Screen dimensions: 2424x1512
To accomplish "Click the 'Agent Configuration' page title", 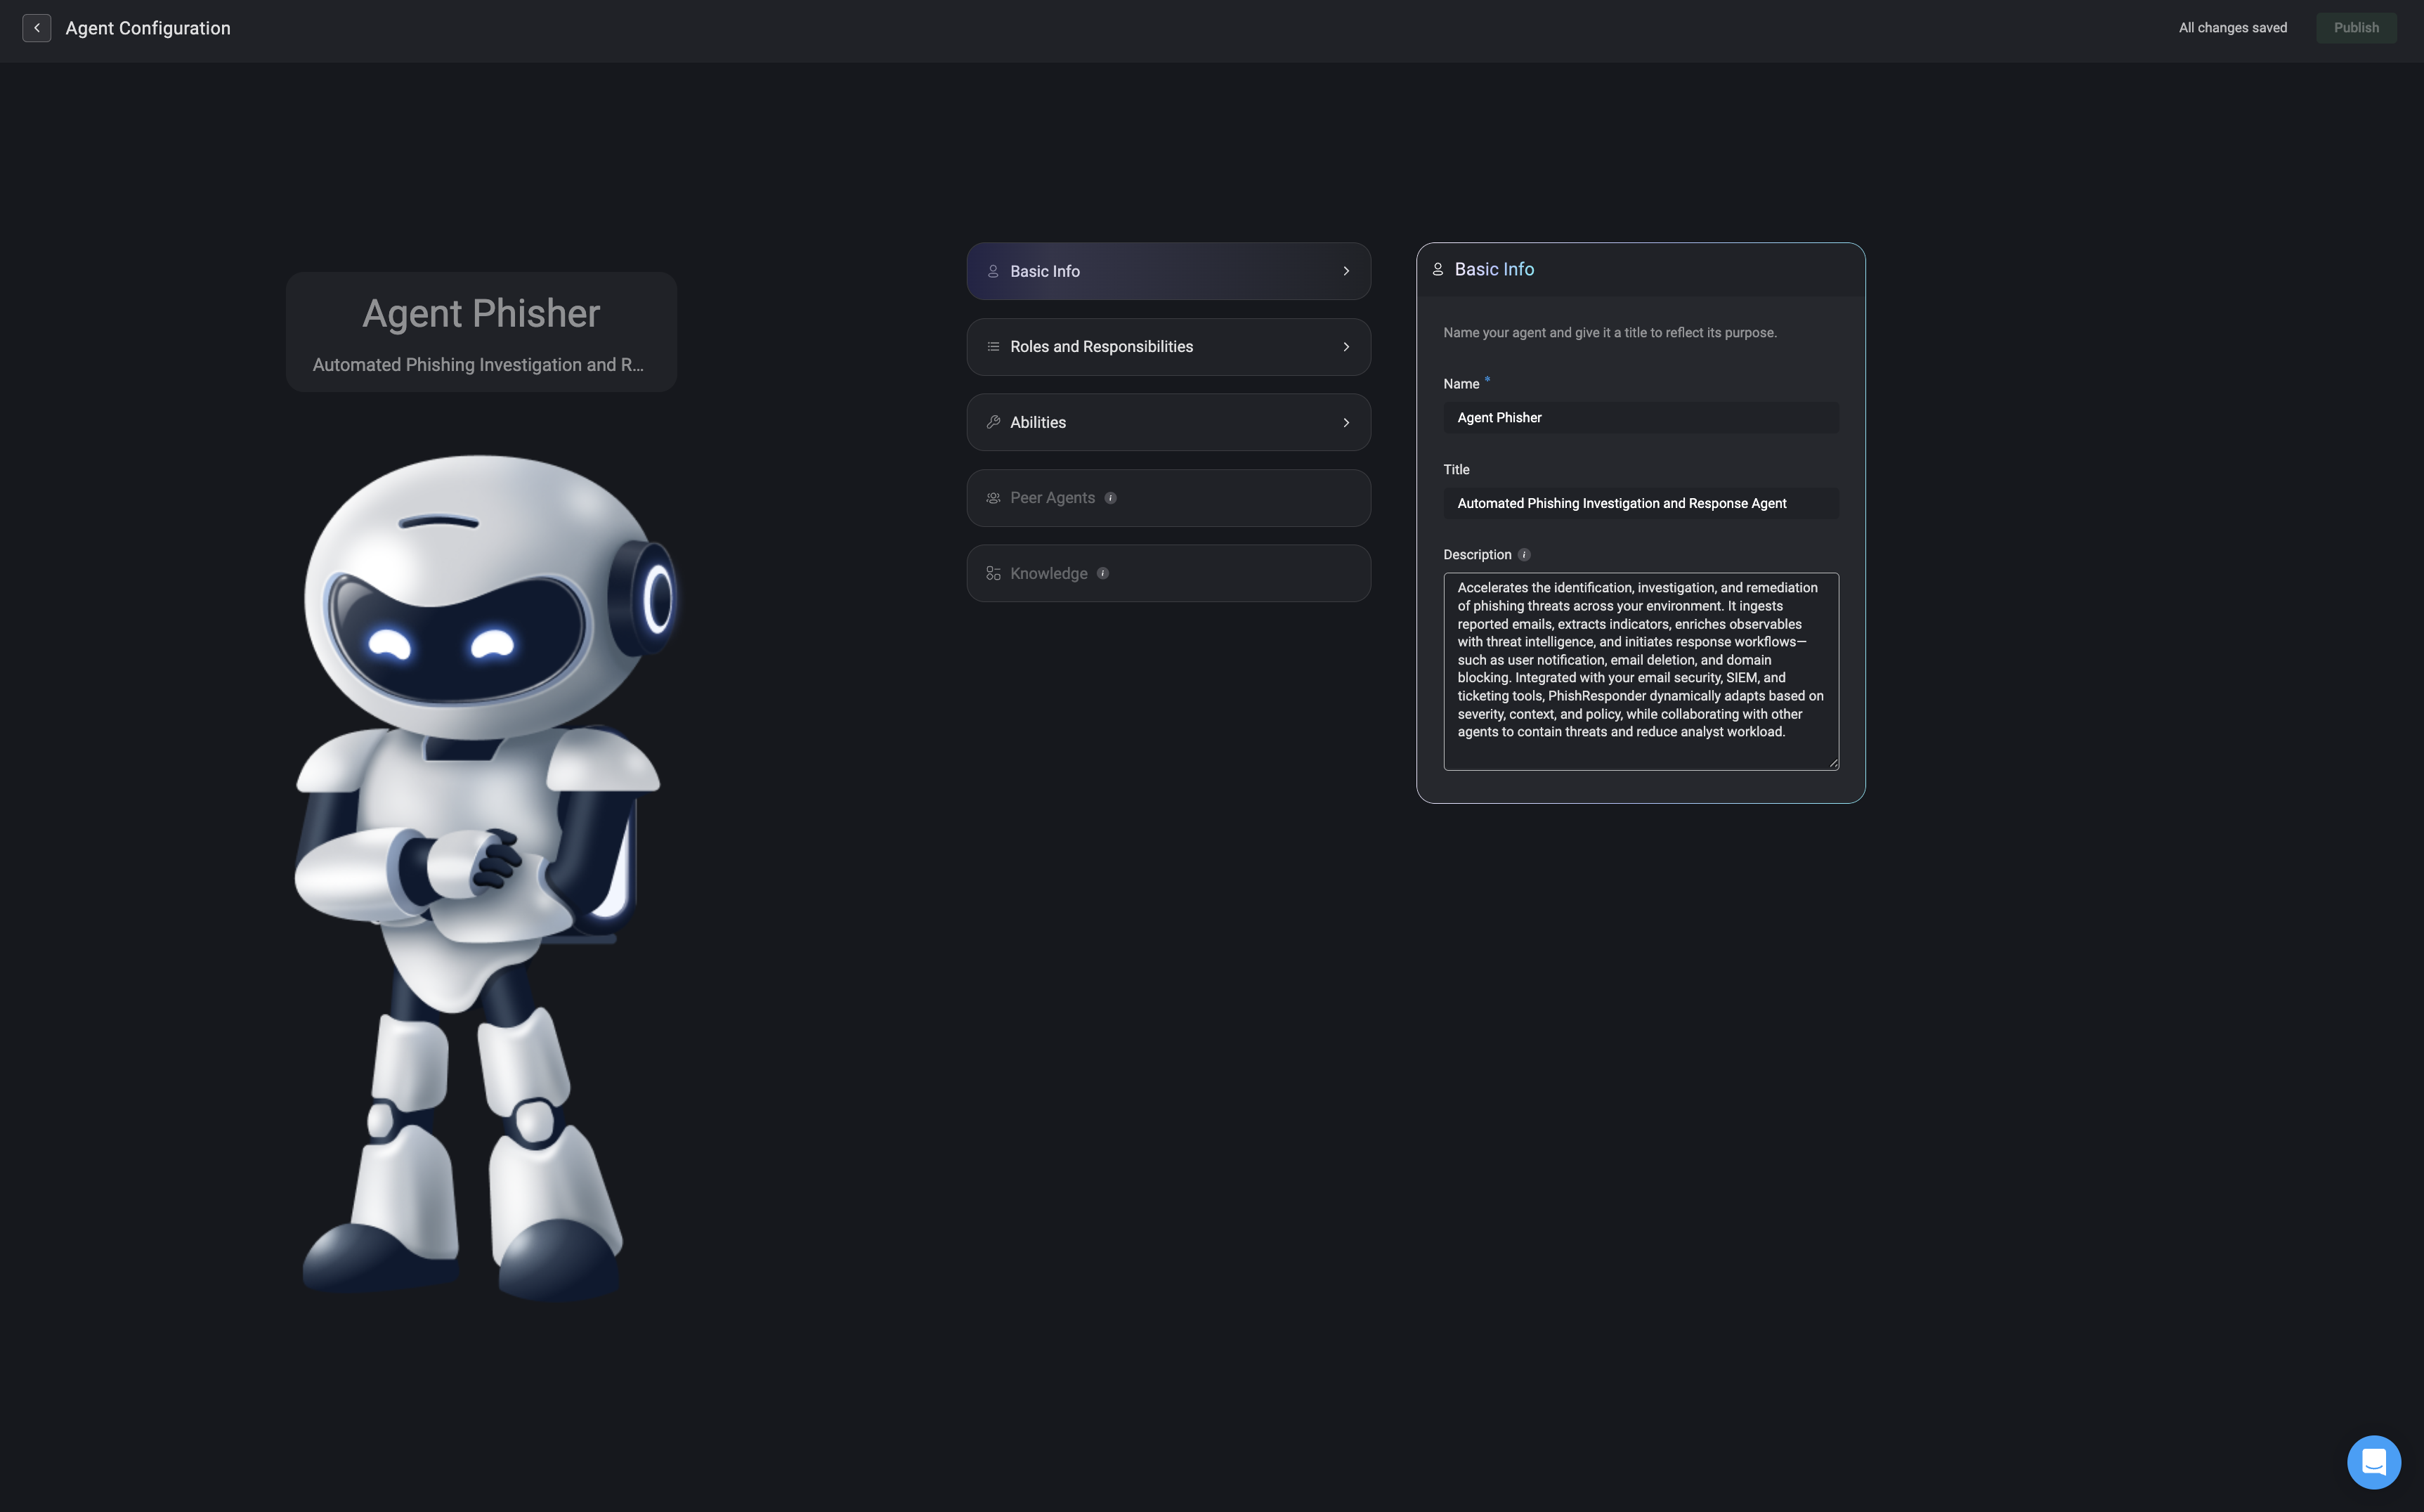I will pyautogui.click(x=148, y=28).
